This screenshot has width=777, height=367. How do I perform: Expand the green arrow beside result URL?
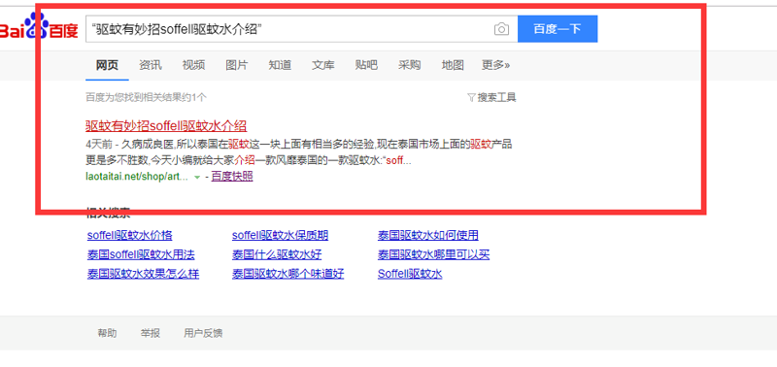[x=197, y=177]
